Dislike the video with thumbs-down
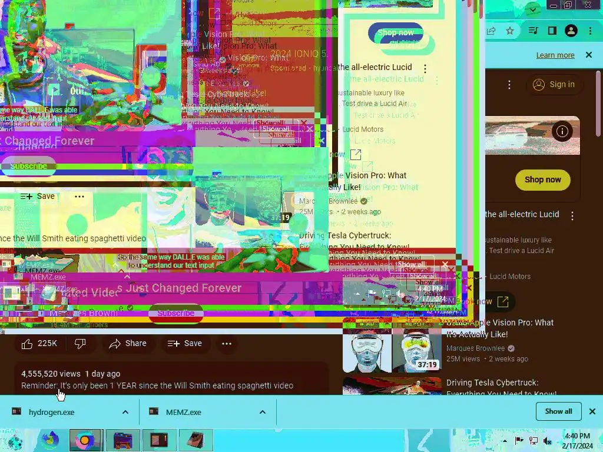603x452 pixels. pos(80,343)
